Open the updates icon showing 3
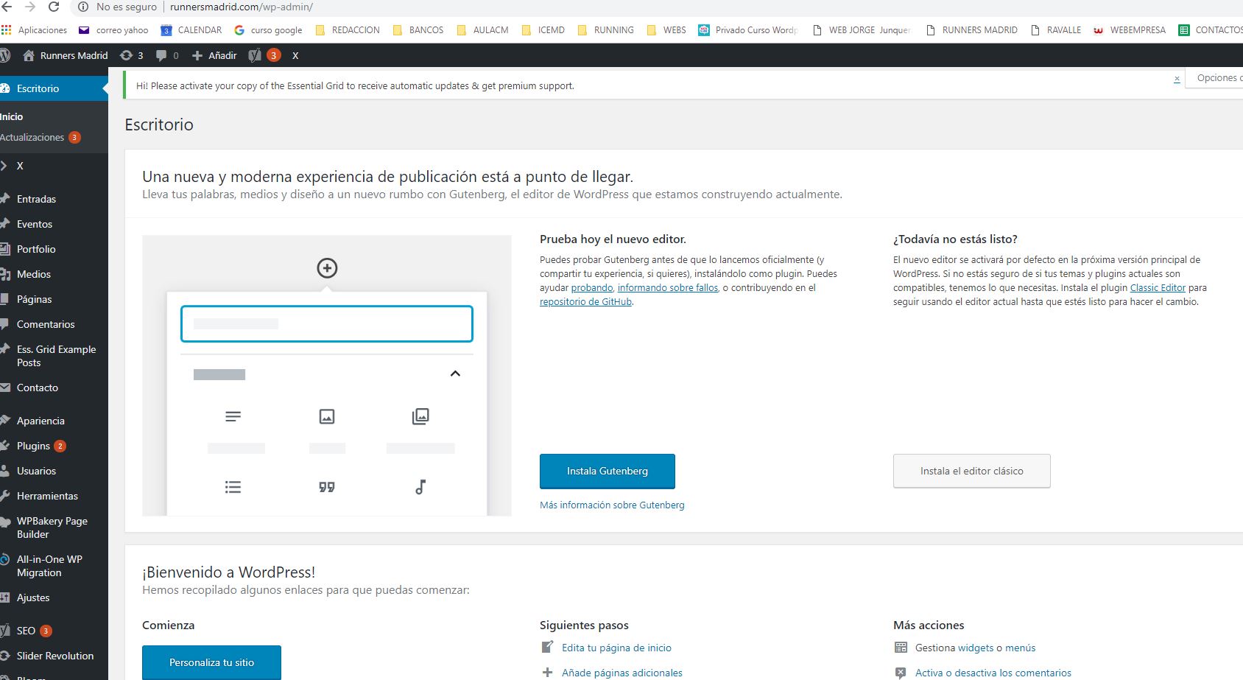The image size is (1243, 680). point(132,55)
